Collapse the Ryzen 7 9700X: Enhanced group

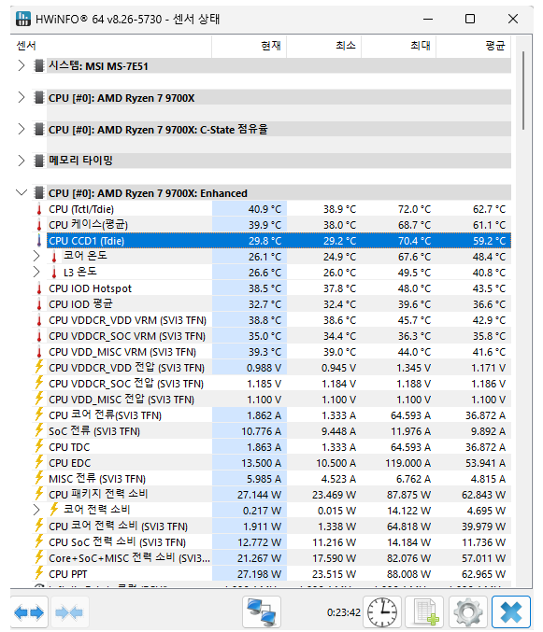pos(21,192)
